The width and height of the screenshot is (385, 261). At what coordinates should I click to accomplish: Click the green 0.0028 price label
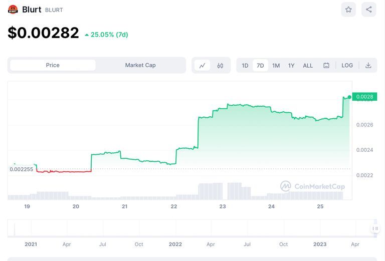click(x=364, y=97)
